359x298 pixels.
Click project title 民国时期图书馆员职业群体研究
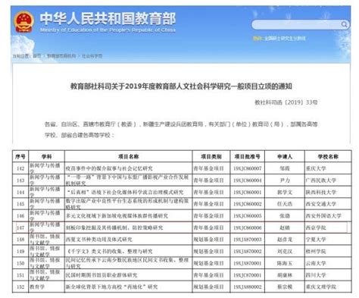[x=101, y=275]
